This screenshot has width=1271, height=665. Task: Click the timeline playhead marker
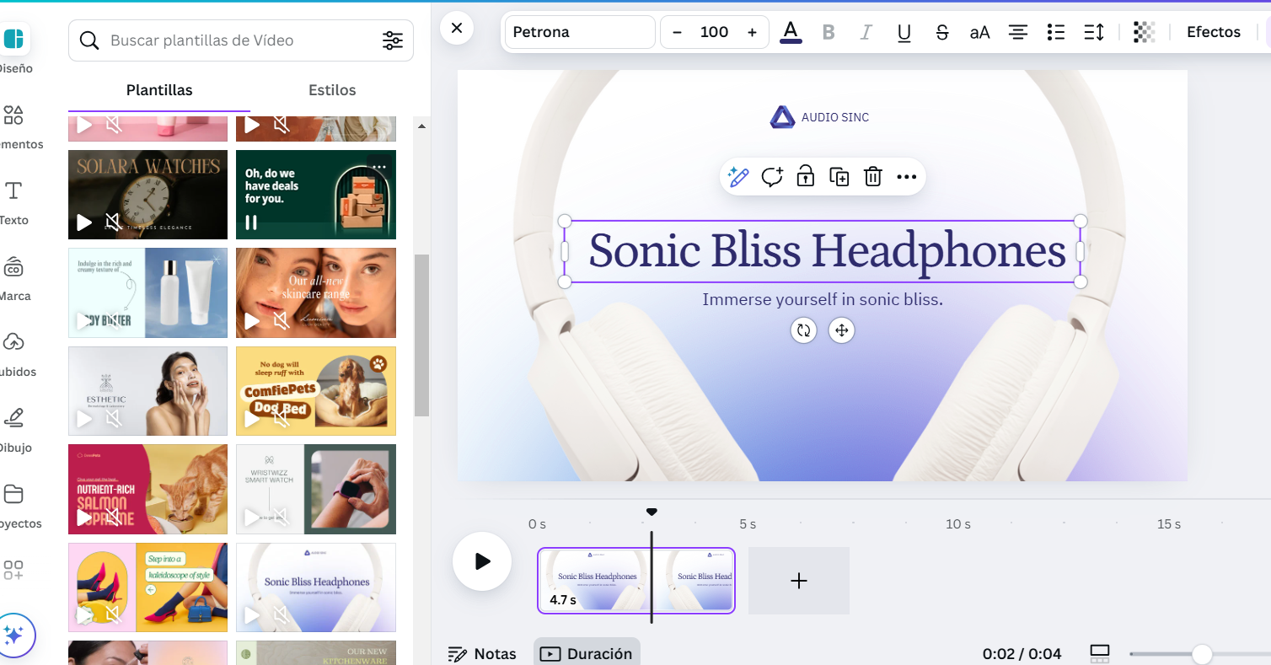[x=652, y=512]
